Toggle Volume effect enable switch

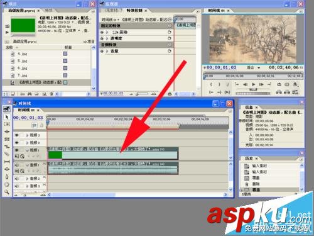pos(102,51)
